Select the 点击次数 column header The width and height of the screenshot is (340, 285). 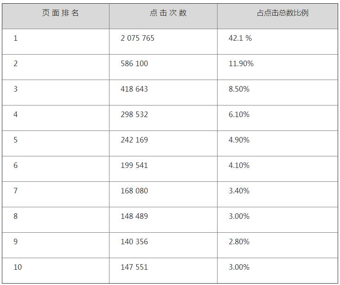tap(168, 13)
